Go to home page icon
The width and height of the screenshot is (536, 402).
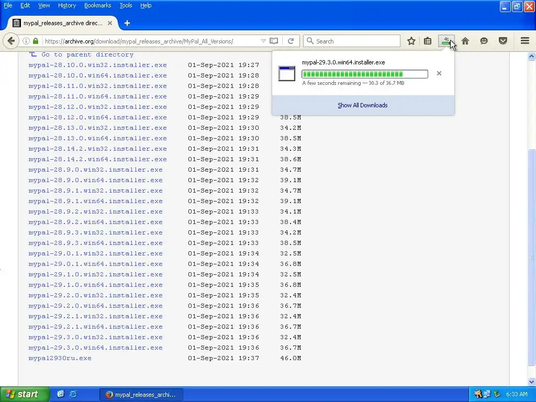pos(465,41)
